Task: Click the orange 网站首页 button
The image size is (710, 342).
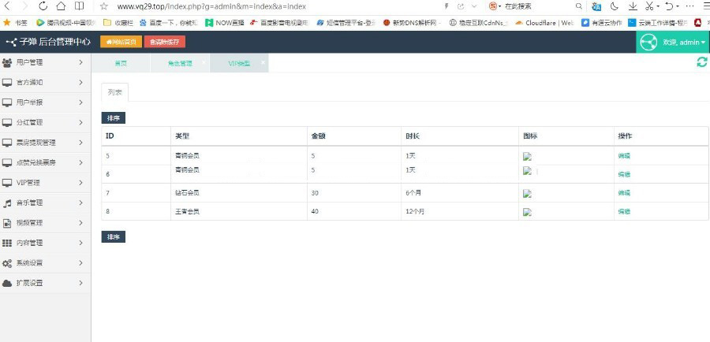Action: click(121, 42)
